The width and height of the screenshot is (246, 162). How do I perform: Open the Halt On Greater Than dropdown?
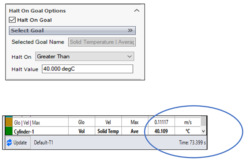[84, 57]
